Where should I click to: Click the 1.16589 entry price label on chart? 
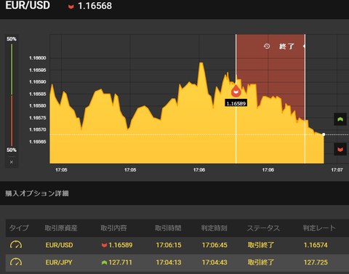pos(236,103)
